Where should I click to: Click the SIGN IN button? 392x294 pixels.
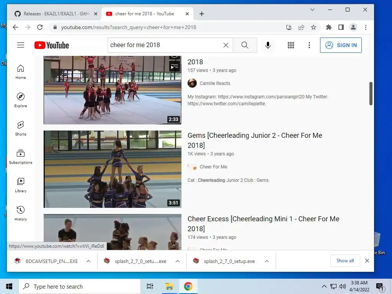[341, 45]
